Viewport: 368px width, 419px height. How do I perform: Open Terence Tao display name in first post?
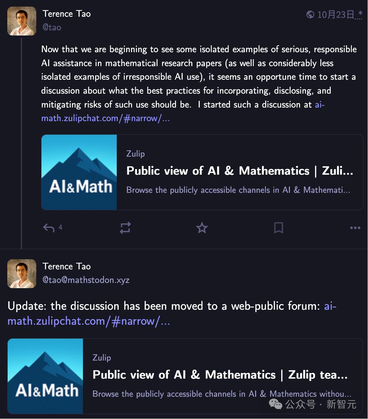click(67, 14)
